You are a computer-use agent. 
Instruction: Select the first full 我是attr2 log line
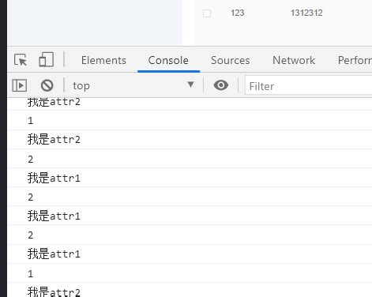pyautogui.click(x=54, y=139)
